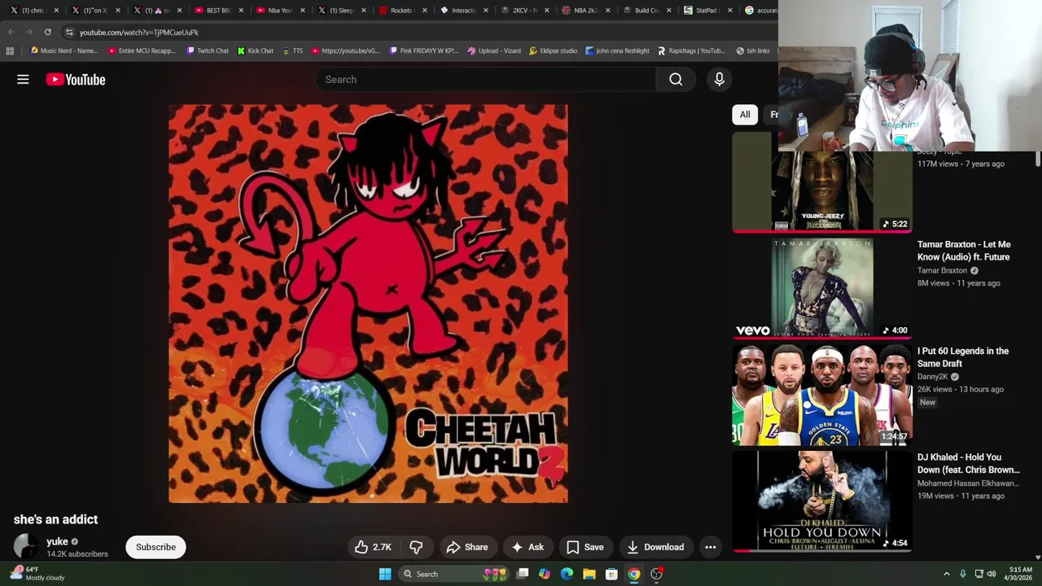Screen dimensions: 1042x586
Task: Open Task View on taskbar
Action: coord(523,574)
